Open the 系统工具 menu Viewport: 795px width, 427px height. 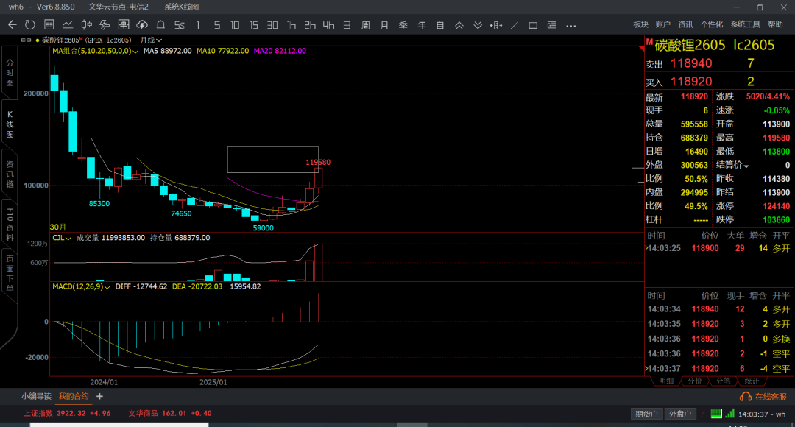(745, 25)
